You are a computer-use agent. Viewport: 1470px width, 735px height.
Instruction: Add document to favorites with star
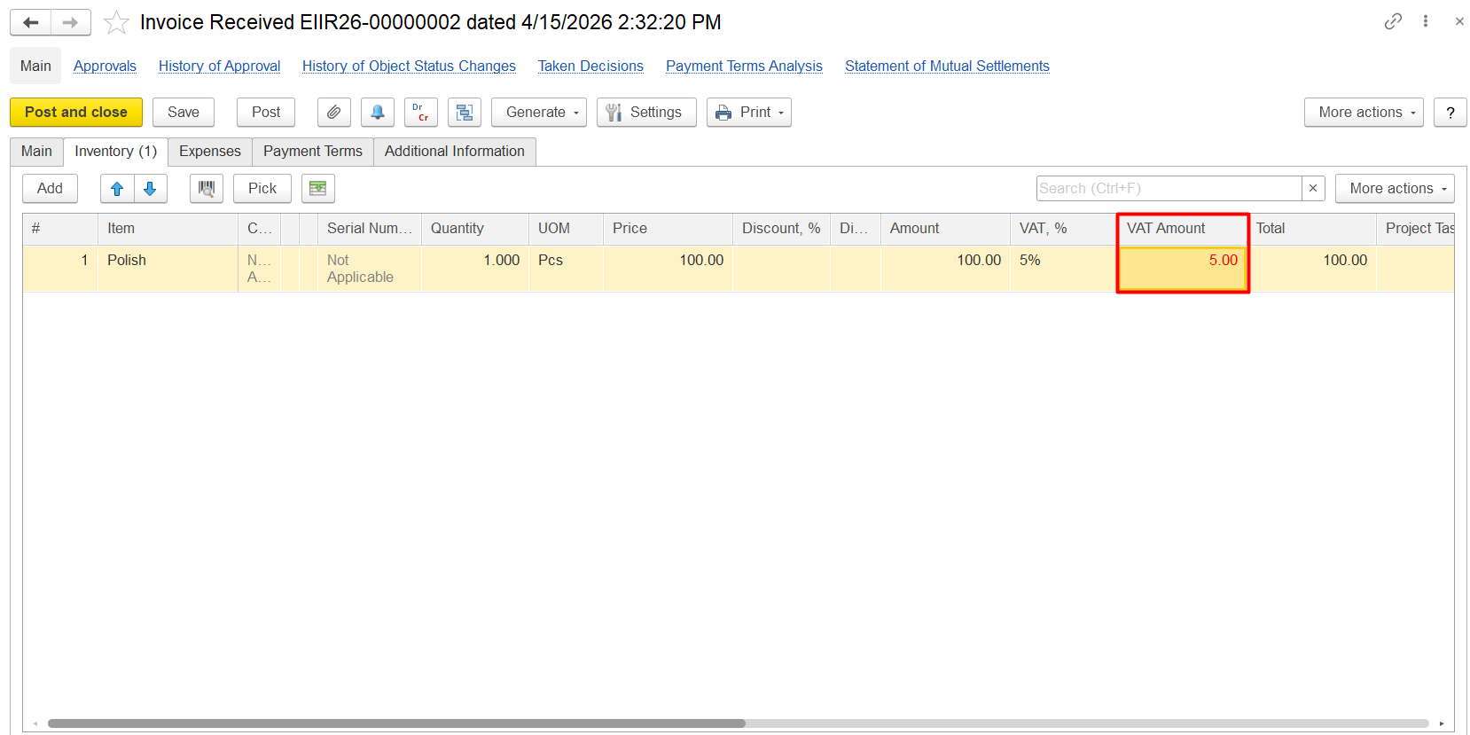116,22
